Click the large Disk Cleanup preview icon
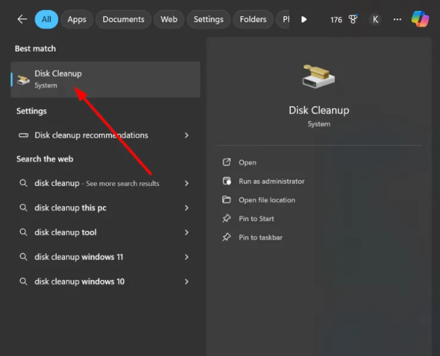Viewport: 440px width, 356px height. (x=319, y=76)
